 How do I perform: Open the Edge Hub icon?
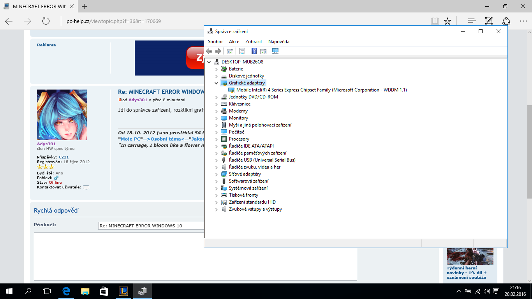[x=472, y=21]
